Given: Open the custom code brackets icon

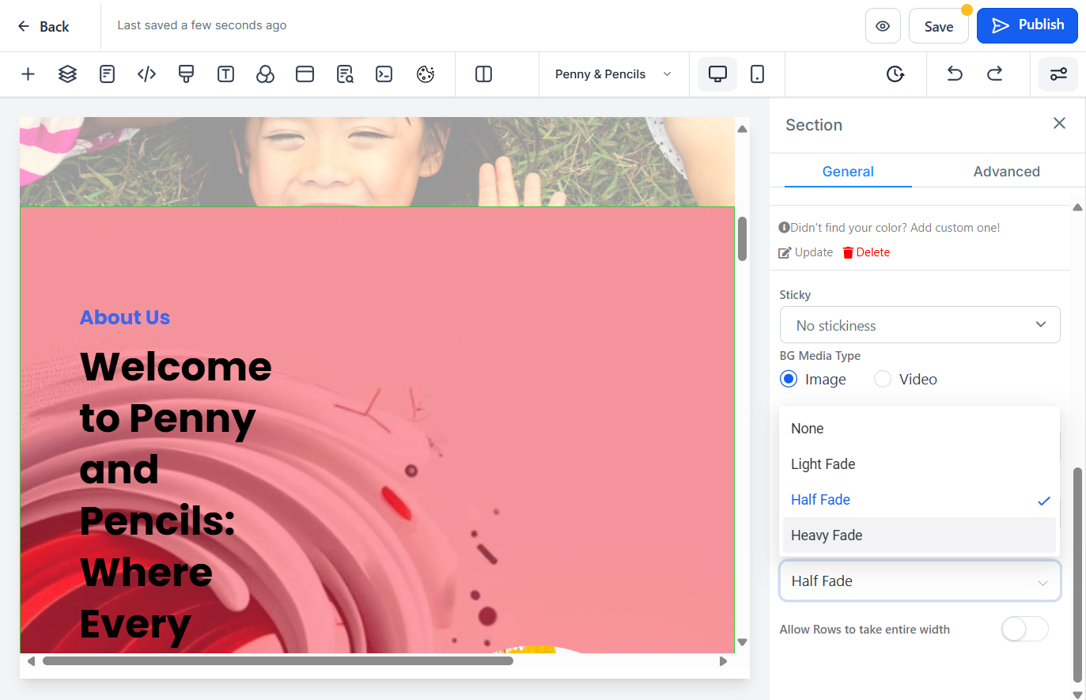Looking at the screenshot, I should point(146,74).
